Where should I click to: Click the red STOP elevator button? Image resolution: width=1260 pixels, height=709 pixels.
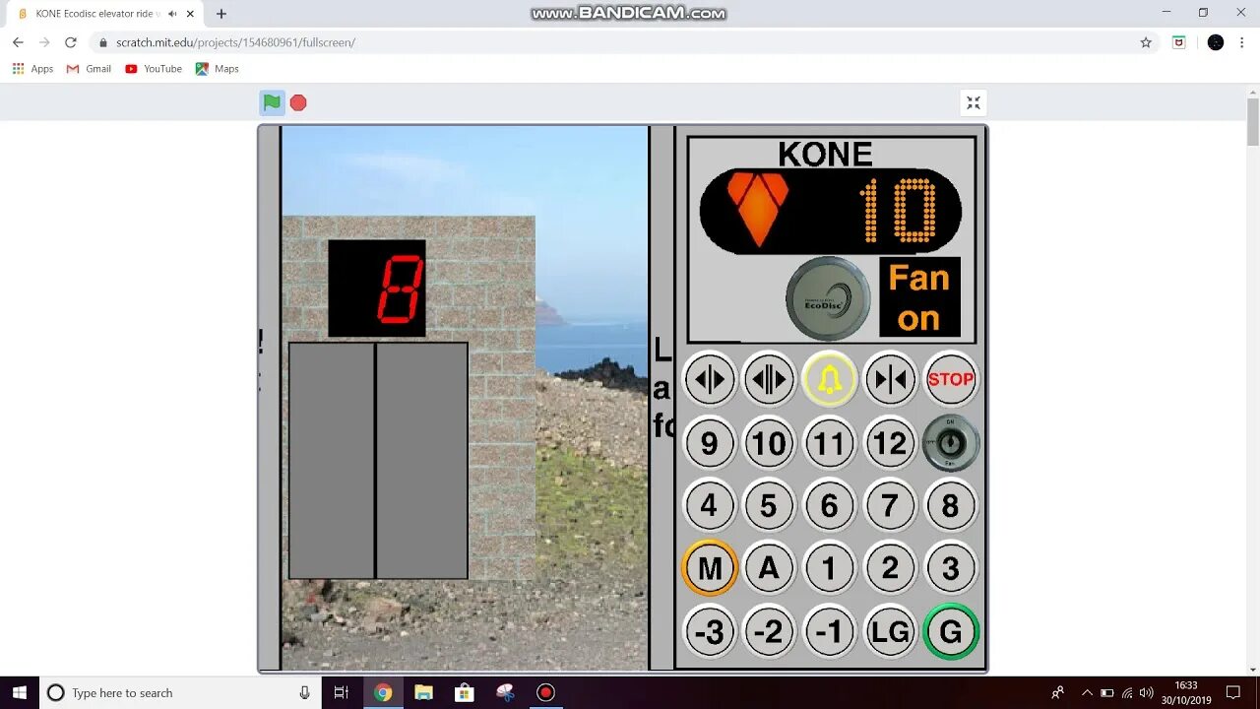coord(951,379)
